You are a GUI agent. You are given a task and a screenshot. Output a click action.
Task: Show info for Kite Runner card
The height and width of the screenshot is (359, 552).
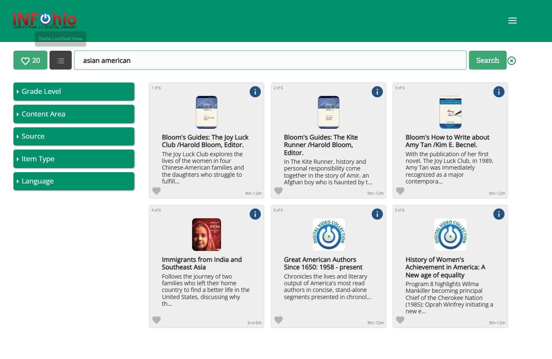377,92
